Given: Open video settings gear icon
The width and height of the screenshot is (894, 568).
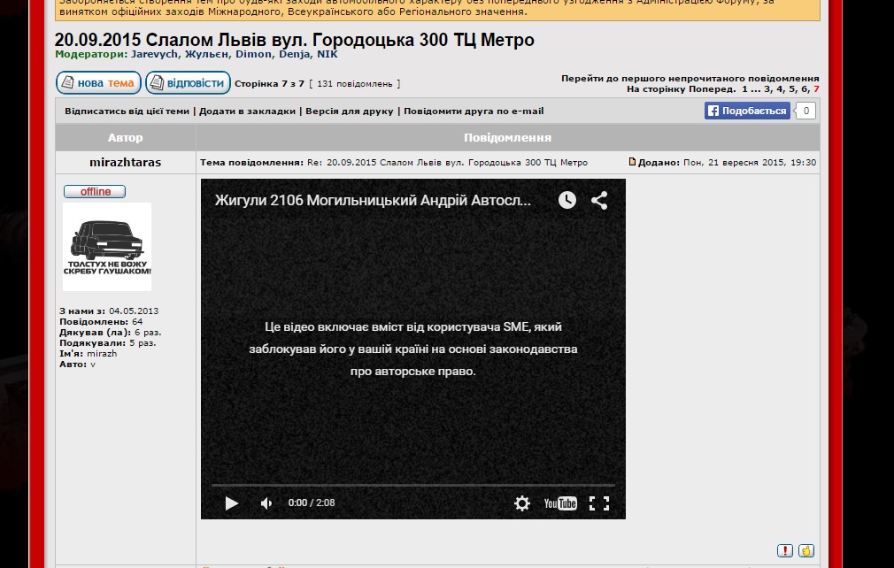Looking at the screenshot, I should (x=522, y=503).
